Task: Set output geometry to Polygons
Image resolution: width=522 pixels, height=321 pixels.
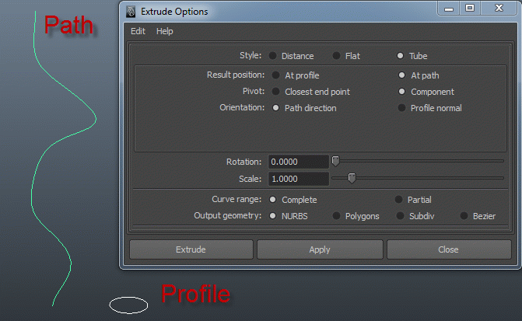Action: 337,216
